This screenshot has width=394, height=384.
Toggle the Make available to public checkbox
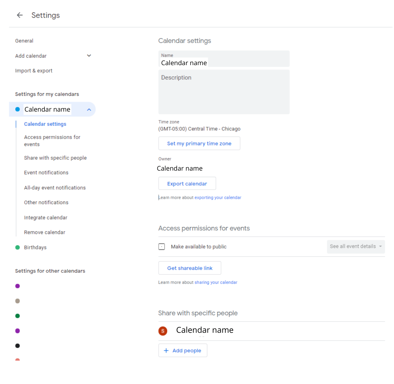(162, 247)
